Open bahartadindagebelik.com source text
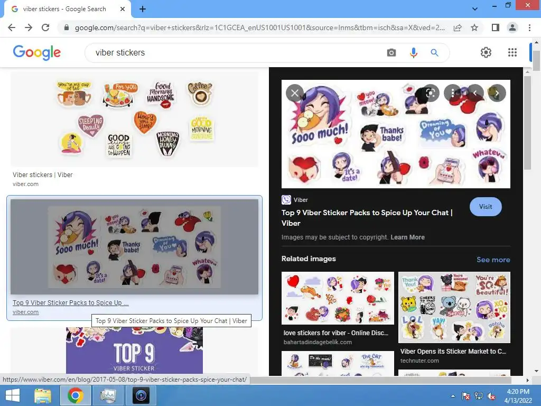 [318, 342]
